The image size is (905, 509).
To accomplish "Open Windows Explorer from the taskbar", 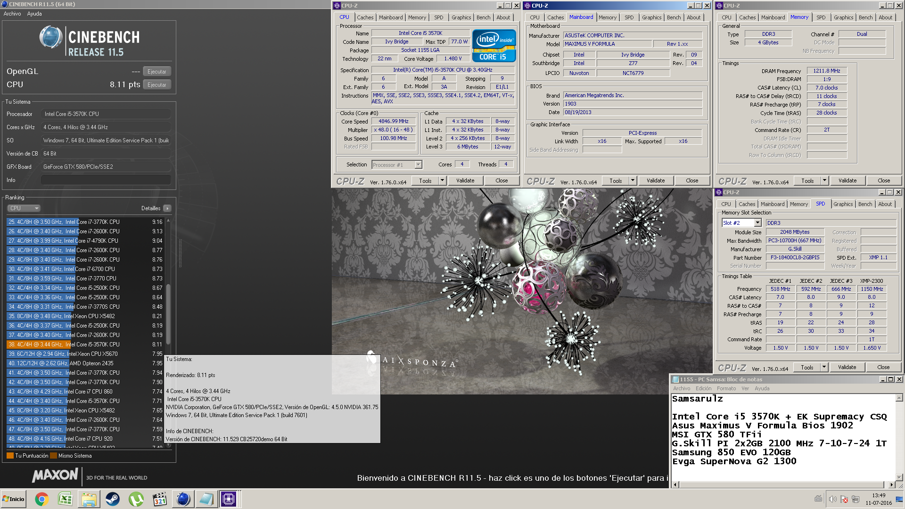I will pos(89,499).
